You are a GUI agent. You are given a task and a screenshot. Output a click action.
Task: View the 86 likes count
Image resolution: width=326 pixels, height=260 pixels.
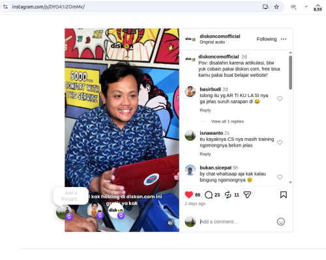(198, 195)
